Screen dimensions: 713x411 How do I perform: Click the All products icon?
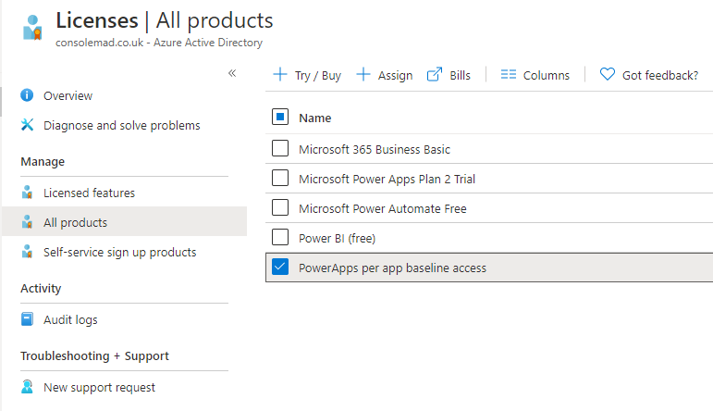point(28,222)
